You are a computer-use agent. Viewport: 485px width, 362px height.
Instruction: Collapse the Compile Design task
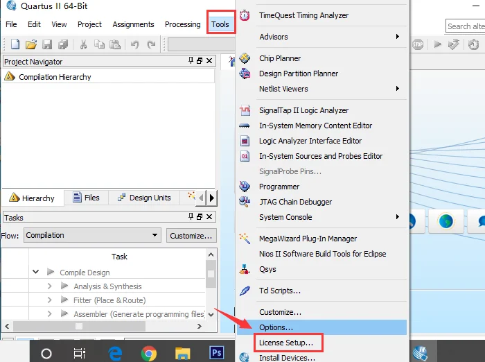coord(35,272)
